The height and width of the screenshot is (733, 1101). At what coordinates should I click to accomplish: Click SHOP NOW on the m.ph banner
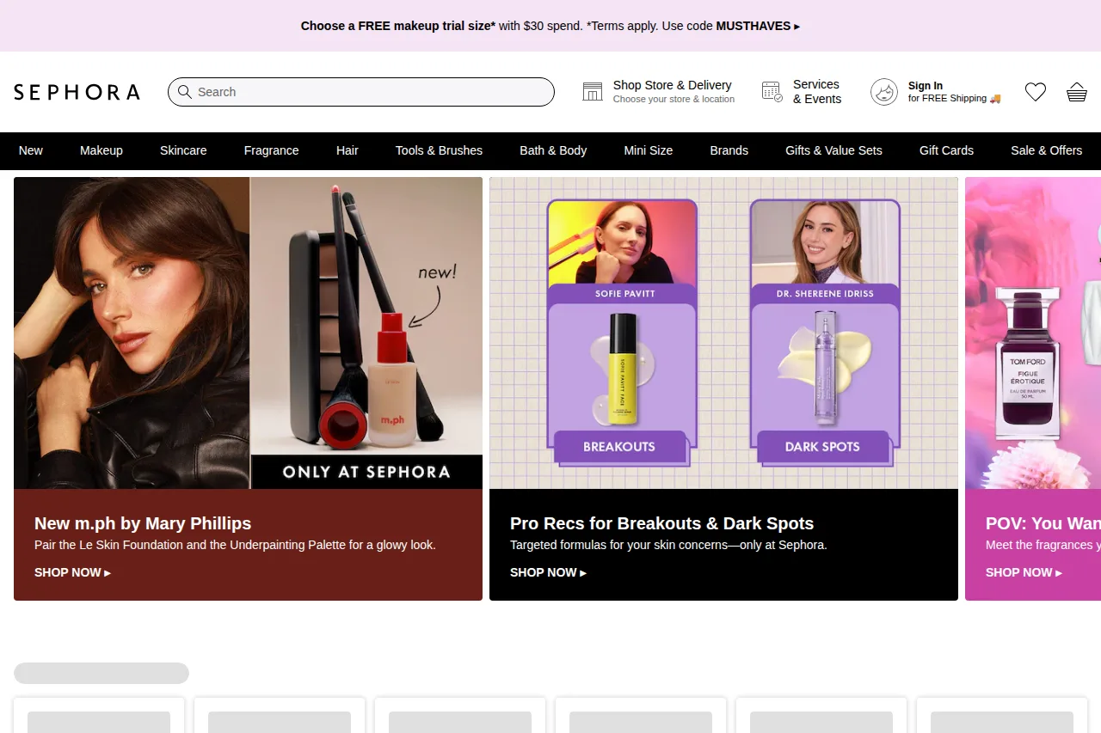[72, 572]
